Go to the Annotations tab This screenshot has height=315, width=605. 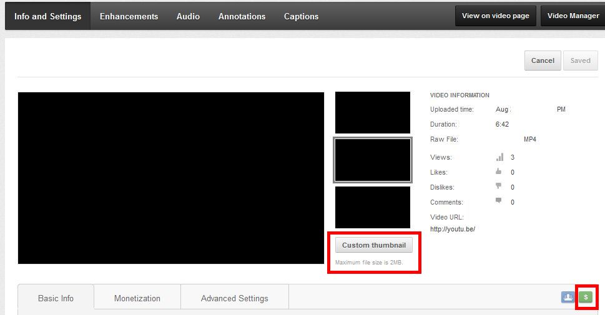point(242,16)
